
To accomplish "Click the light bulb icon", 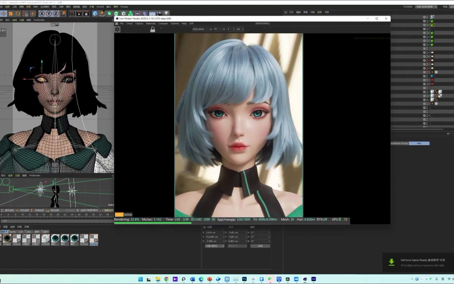I will pyautogui.click(x=166, y=13).
